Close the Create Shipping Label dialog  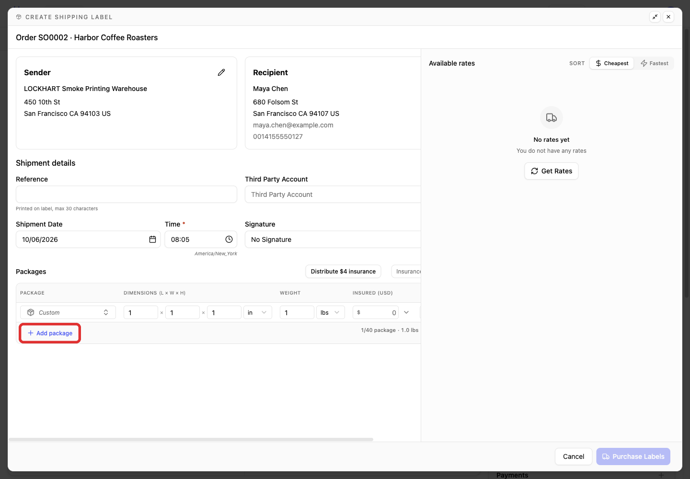(x=668, y=17)
